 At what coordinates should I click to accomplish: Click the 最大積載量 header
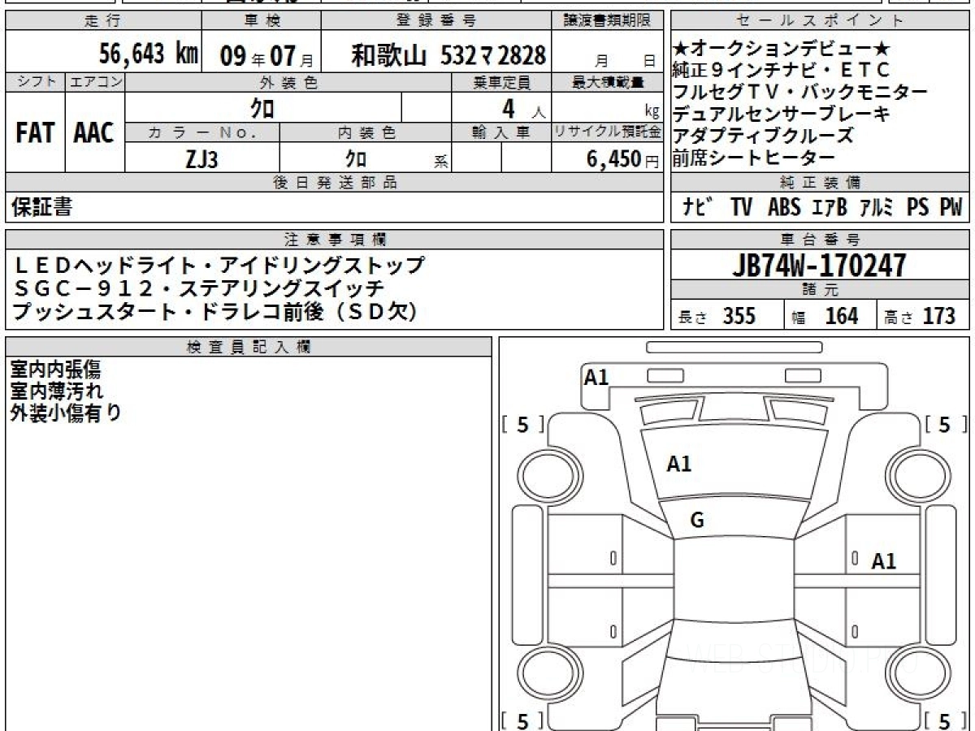tap(608, 82)
